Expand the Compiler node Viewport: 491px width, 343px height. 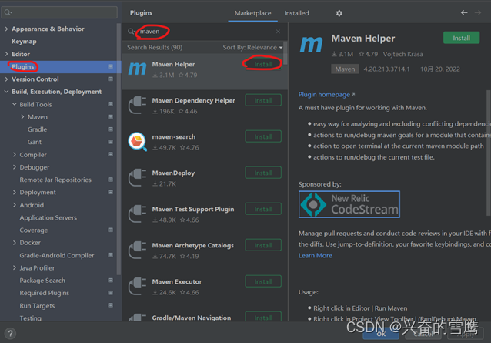[15, 155]
